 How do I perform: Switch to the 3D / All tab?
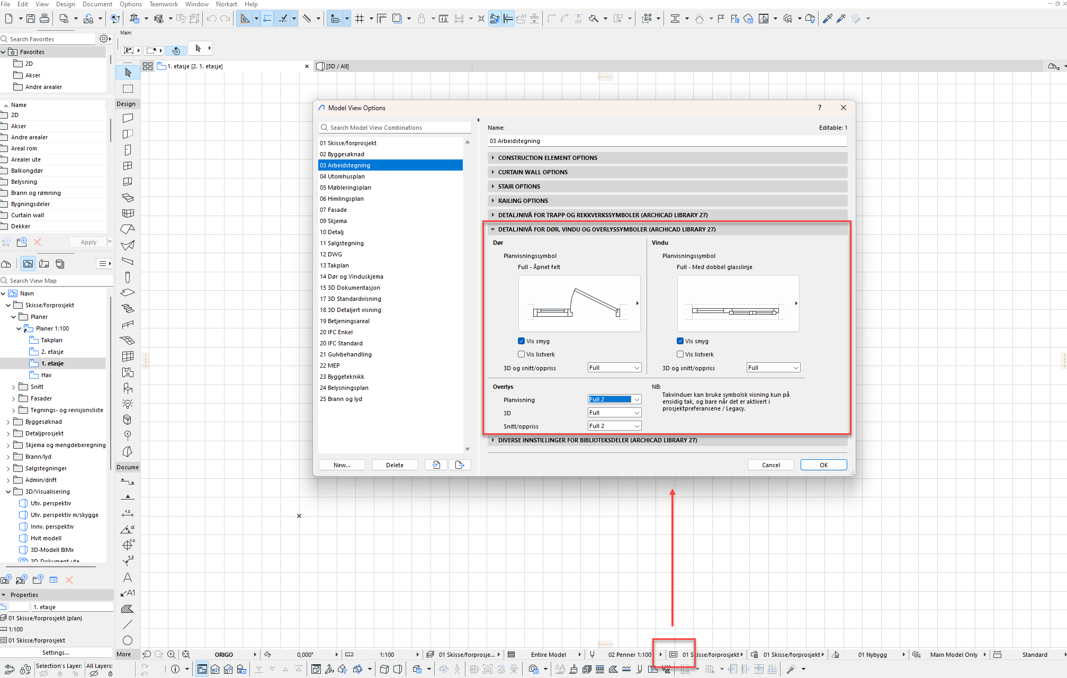tap(337, 66)
